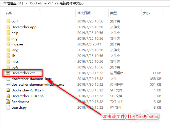170x127 pixels.
Task: Select the docfetcher-daemon-linux file name
Action: (32, 79)
